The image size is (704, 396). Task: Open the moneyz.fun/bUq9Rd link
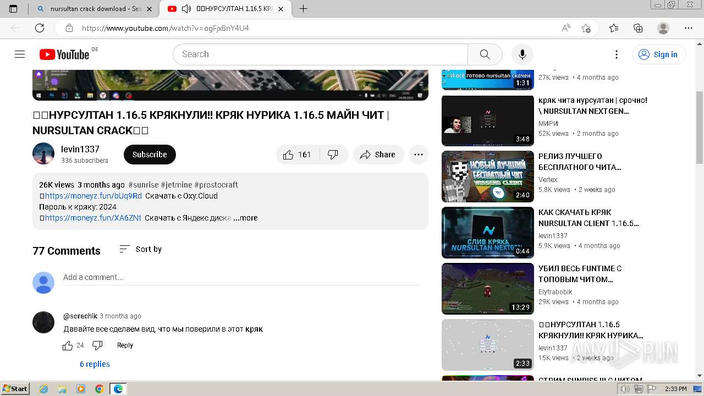click(x=94, y=196)
